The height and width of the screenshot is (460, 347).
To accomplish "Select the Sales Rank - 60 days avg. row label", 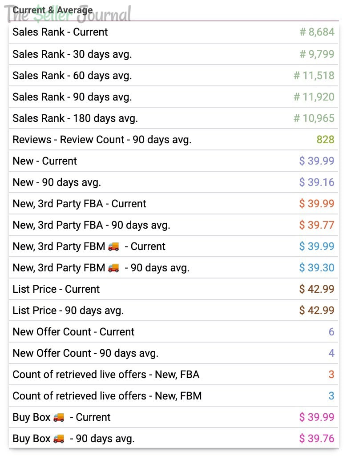I will coord(72,76).
